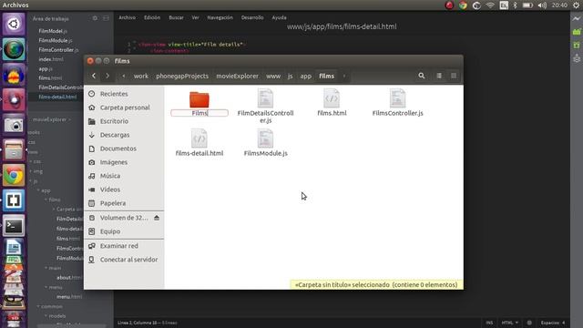Click Espacios: 4 indentation in status bar
The height and width of the screenshot is (328, 583).
(x=553, y=323)
